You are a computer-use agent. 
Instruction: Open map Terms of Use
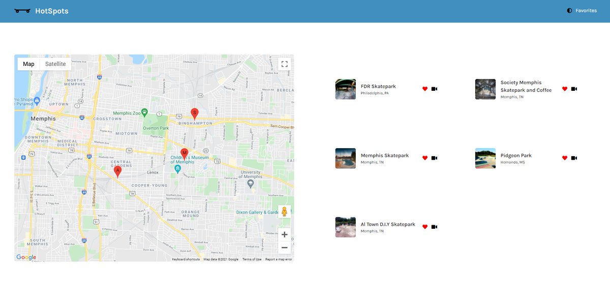pyautogui.click(x=252, y=259)
